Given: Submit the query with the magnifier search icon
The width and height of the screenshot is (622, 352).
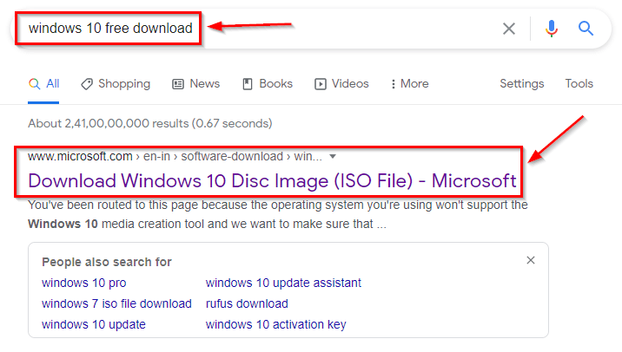Looking at the screenshot, I should (586, 29).
